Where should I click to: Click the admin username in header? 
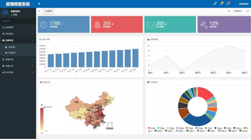244,4
